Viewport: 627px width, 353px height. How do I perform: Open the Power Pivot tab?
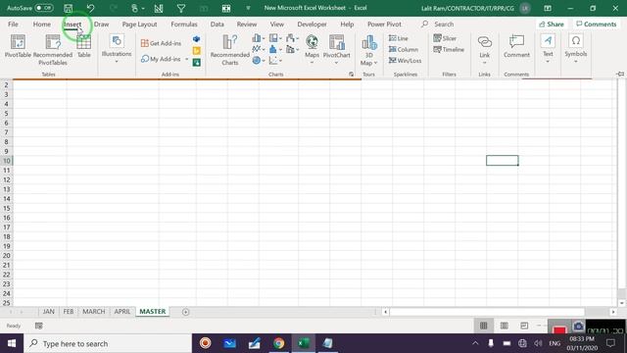tap(384, 24)
